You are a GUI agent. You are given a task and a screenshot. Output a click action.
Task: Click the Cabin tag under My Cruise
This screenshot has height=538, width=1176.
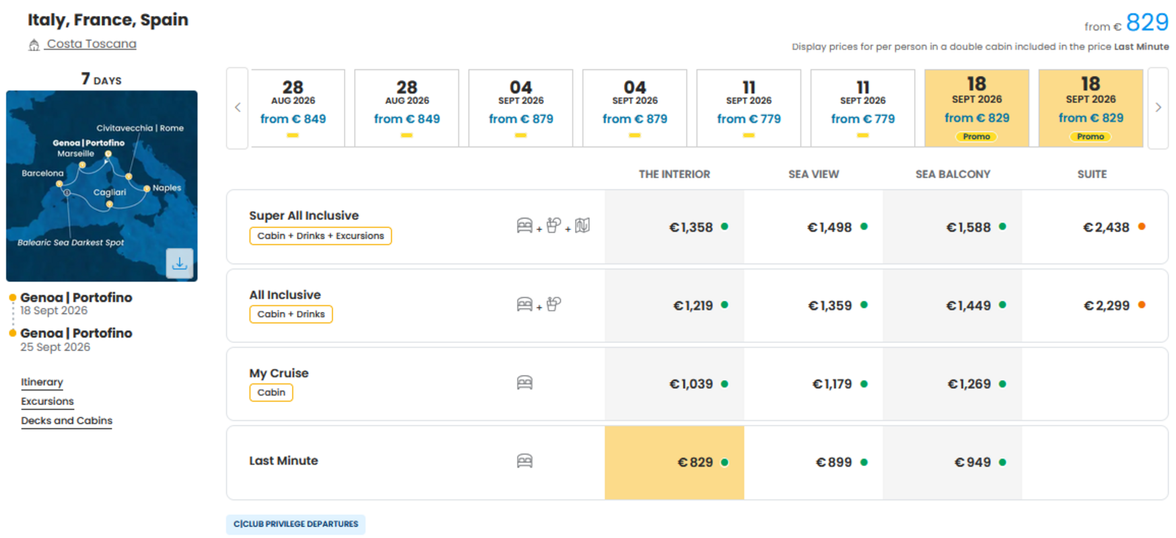pos(271,393)
